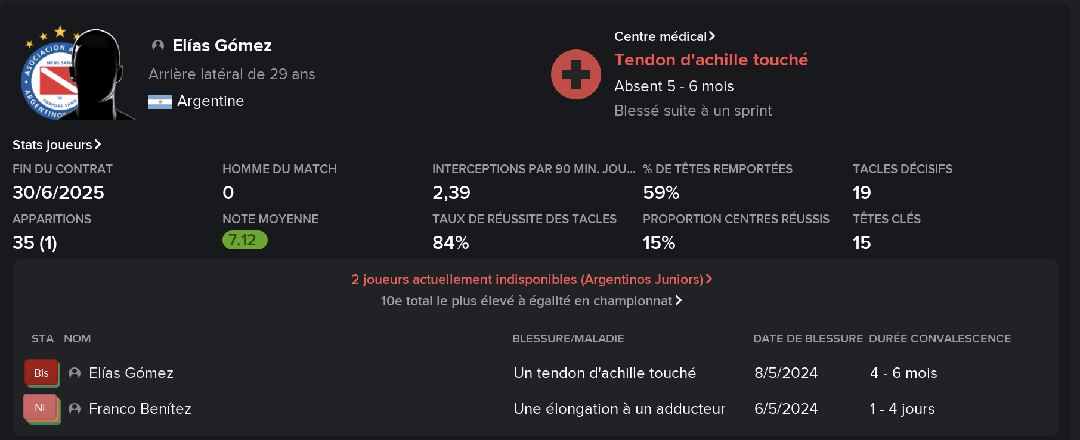The width and height of the screenshot is (1080, 440).
Task: Click the Tendon d'achille touché injury title
Action: point(711,60)
